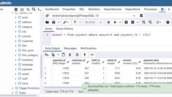Click the Add row icon in results toolbar
172x97 pixels.
tap(46, 55)
